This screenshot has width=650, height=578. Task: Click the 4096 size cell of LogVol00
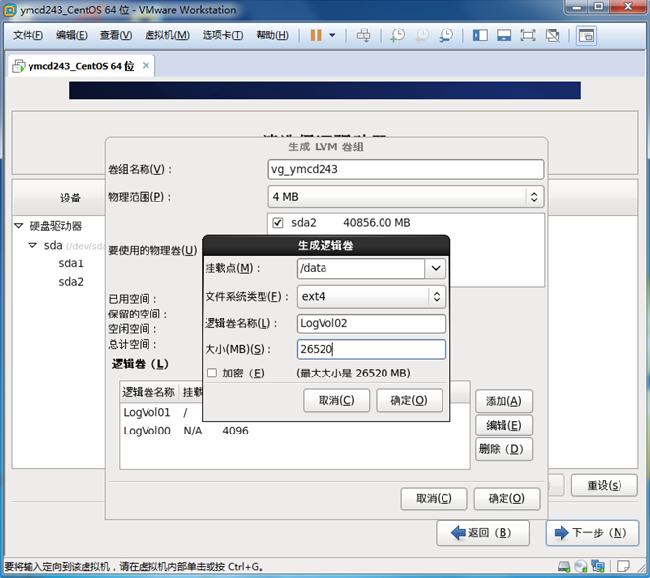(x=235, y=431)
